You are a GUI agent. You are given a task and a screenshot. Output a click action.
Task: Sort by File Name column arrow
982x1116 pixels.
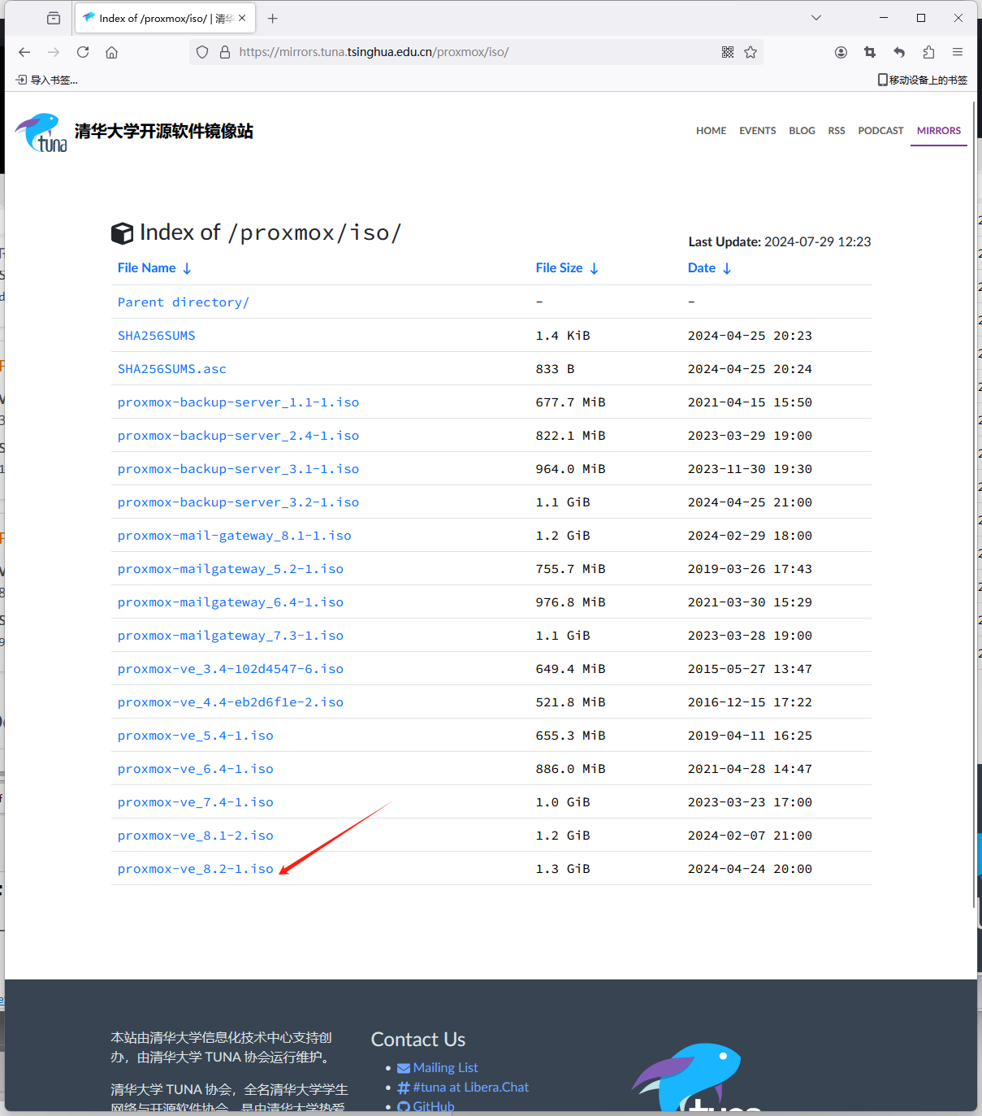click(x=187, y=268)
